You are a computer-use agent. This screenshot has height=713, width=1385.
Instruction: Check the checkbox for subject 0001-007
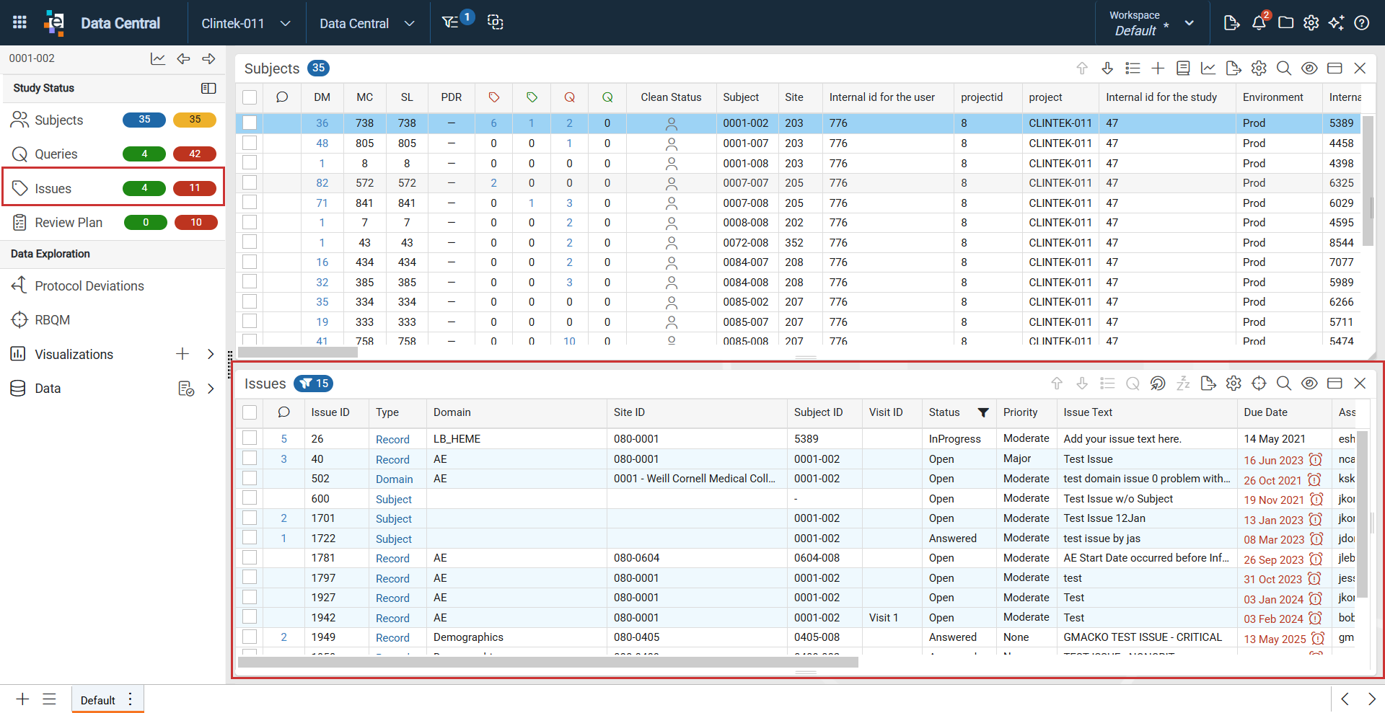pos(250,143)
